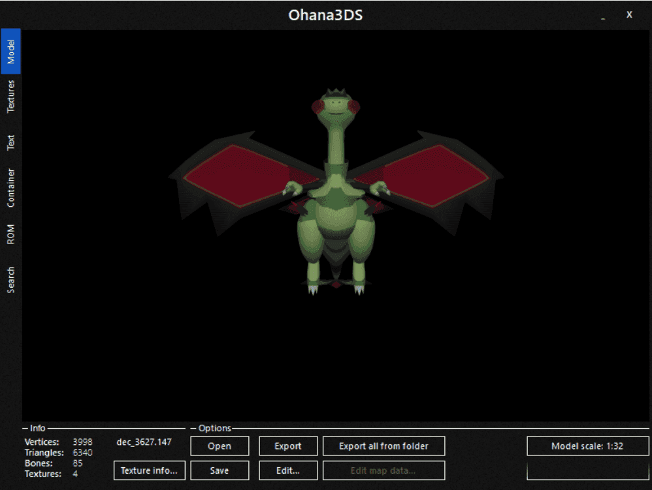Open the Text tab

(11, 142)
